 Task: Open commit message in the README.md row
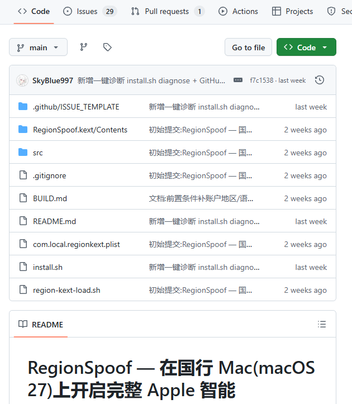click(204, 222)
